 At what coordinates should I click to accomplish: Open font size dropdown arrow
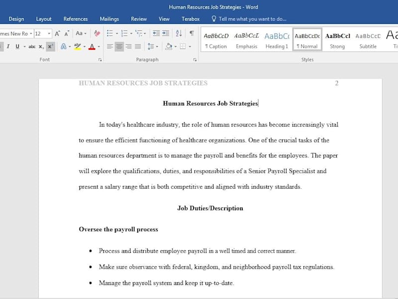(x=49, y=33)
